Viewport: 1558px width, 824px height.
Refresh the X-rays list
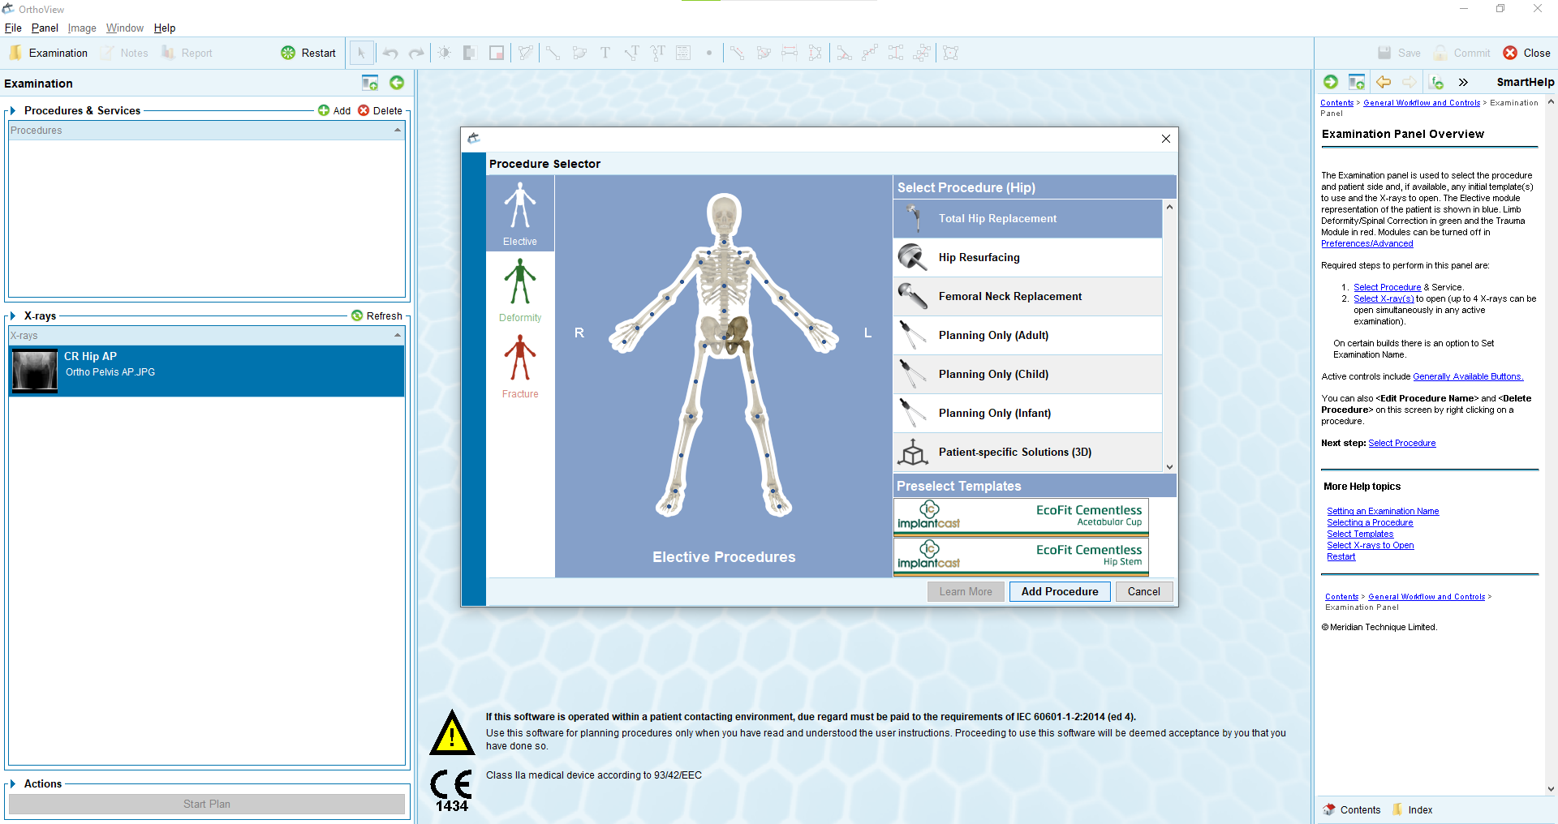[357, 315]
